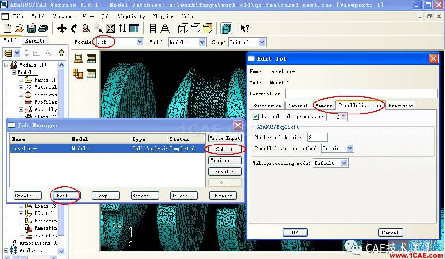The image size is (445, 259).
Task: Click the light bulb icon in model tree
Action: [61, 52]
